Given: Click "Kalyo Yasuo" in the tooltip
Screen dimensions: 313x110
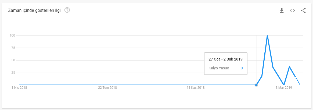Looking at the screenshot, I should pyautogui.click(x=219, y=68).
